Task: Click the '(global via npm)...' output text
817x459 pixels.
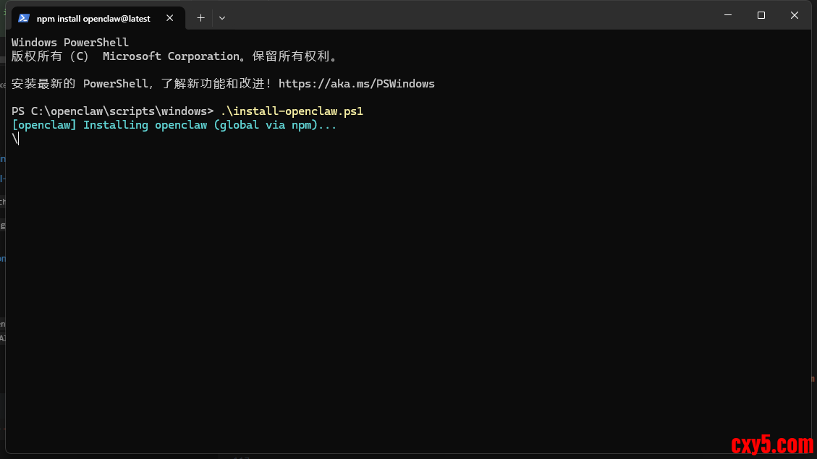Action: click(x=275, y=125)
